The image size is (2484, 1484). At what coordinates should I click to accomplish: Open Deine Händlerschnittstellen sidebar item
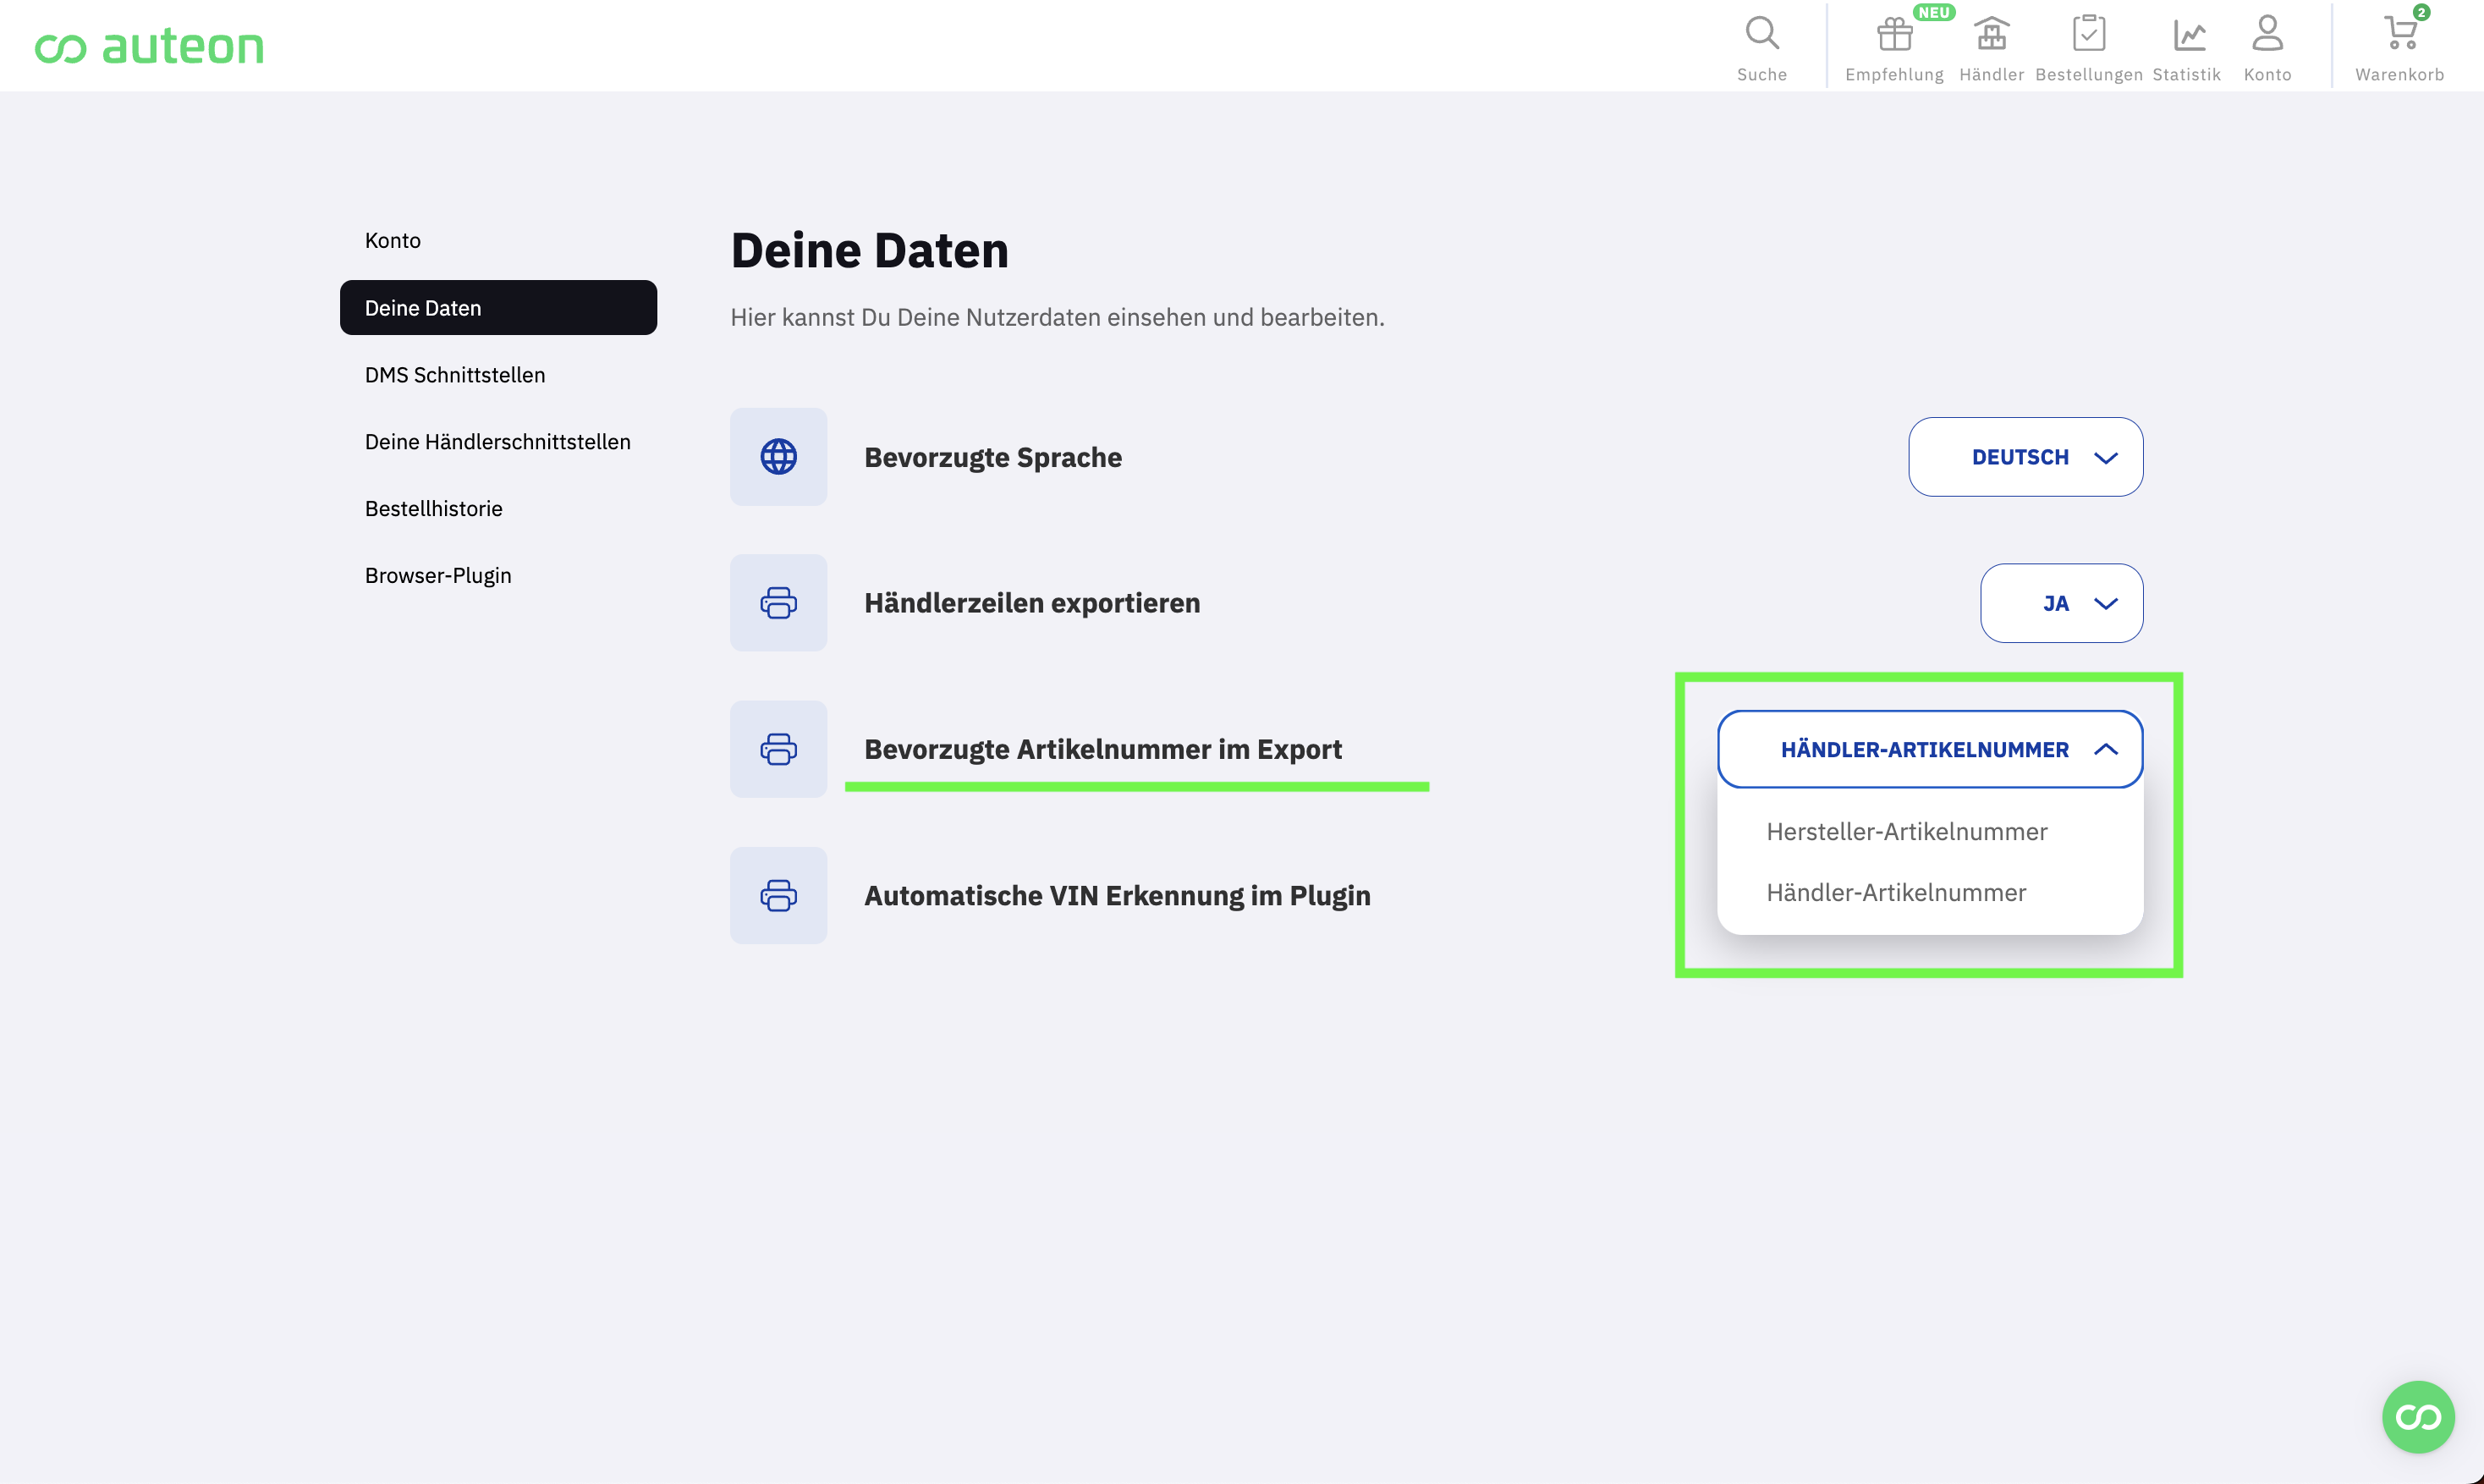498,442
